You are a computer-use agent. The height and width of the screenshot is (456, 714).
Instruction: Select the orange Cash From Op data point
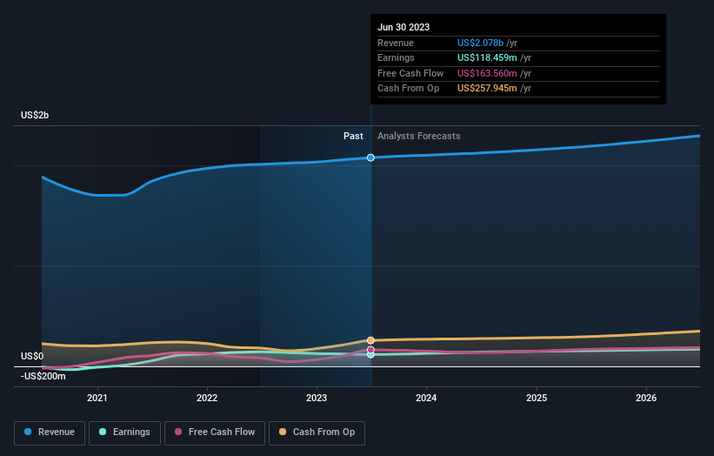tap(370, 340)
